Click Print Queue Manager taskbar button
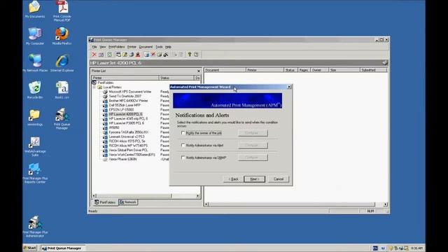448x252 pixels. pyautogui.click(x=62, y=248)
